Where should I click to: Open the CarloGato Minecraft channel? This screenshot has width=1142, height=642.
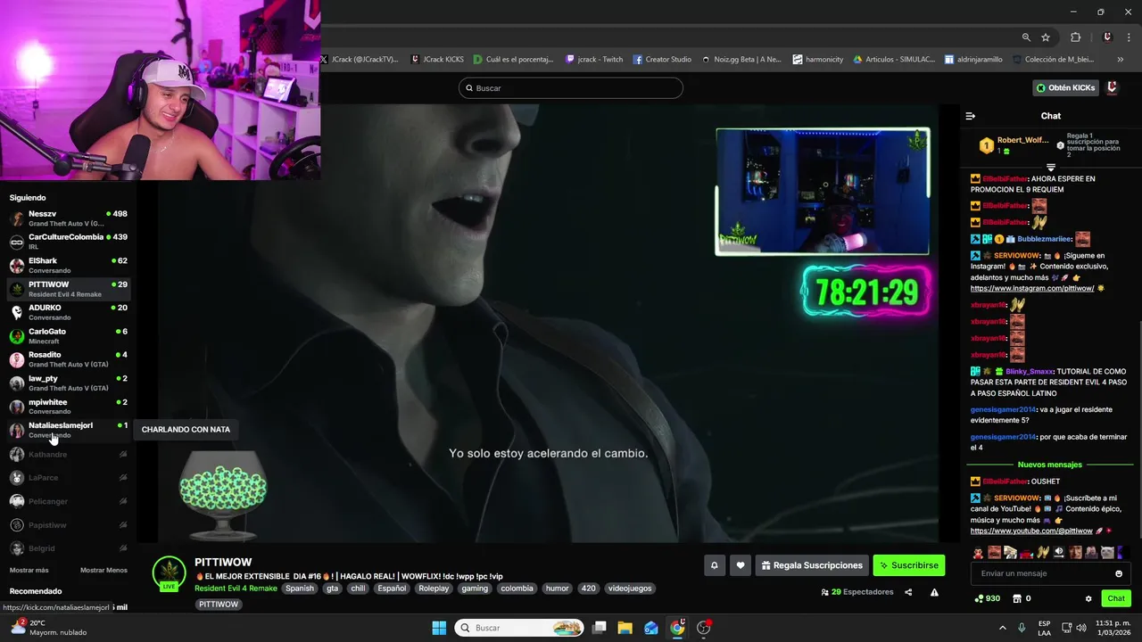69,336
